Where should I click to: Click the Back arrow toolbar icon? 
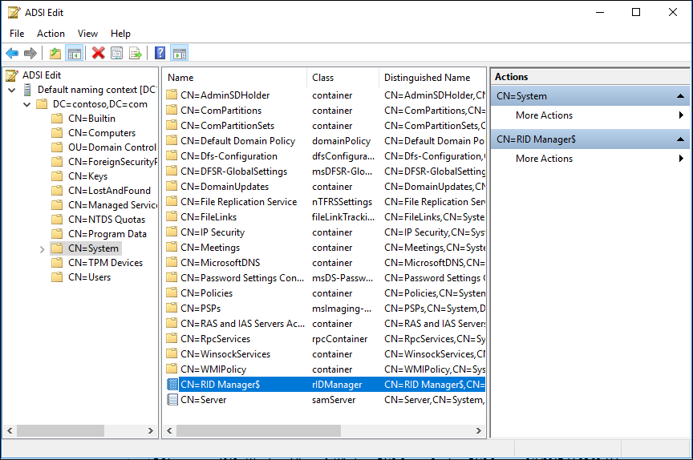point(12,54)
